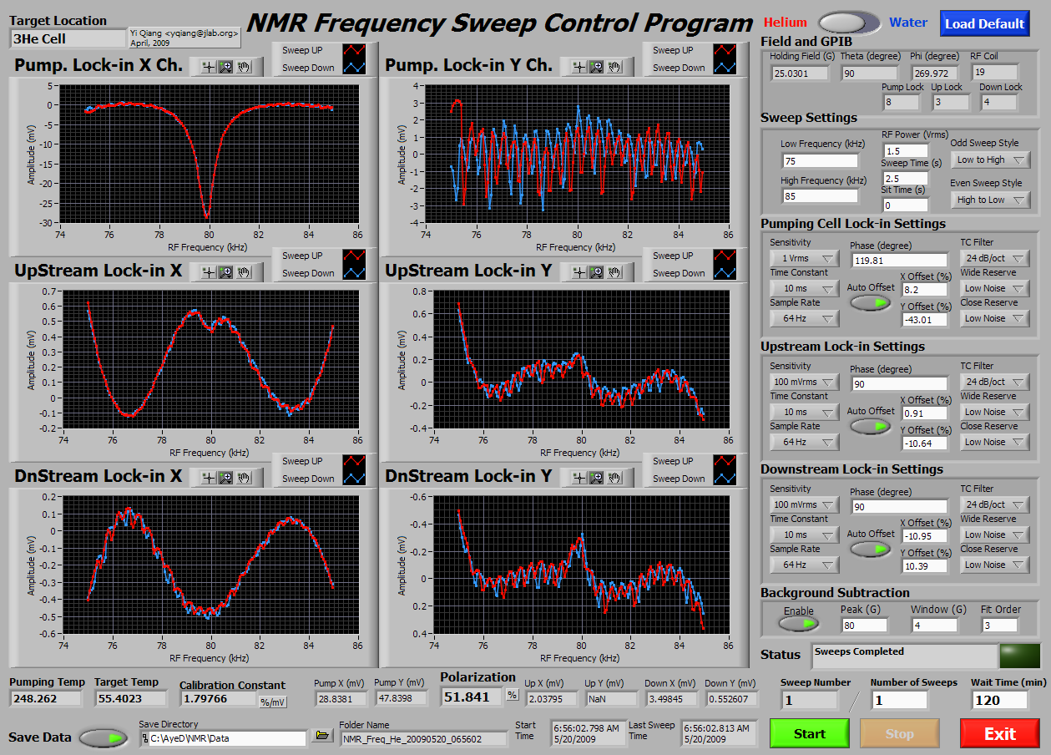Open Upstream Wide Reserve dropdown
Screen dimensions: 1051x755
pos(995,412)
